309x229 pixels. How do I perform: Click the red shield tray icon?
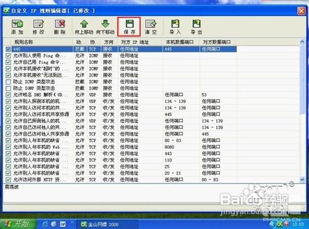point(287,224)
